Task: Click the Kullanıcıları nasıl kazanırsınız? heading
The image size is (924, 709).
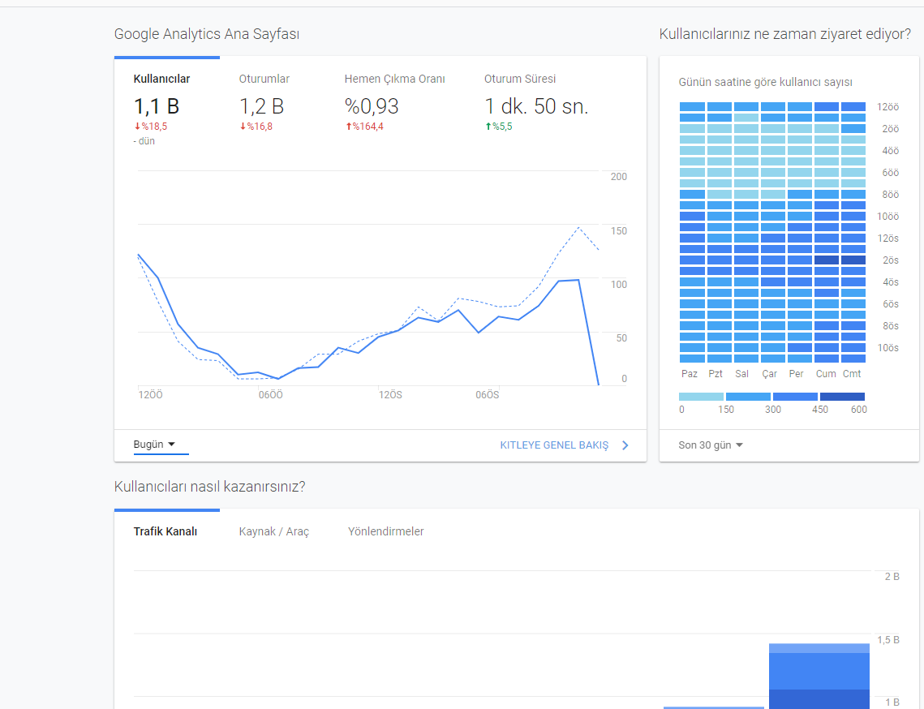Action: tap(210, 487)
